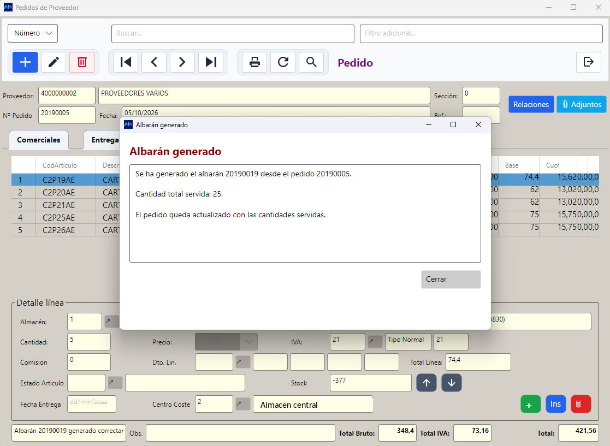
Task: Jump to first record icon
Action: click(126, 62)
